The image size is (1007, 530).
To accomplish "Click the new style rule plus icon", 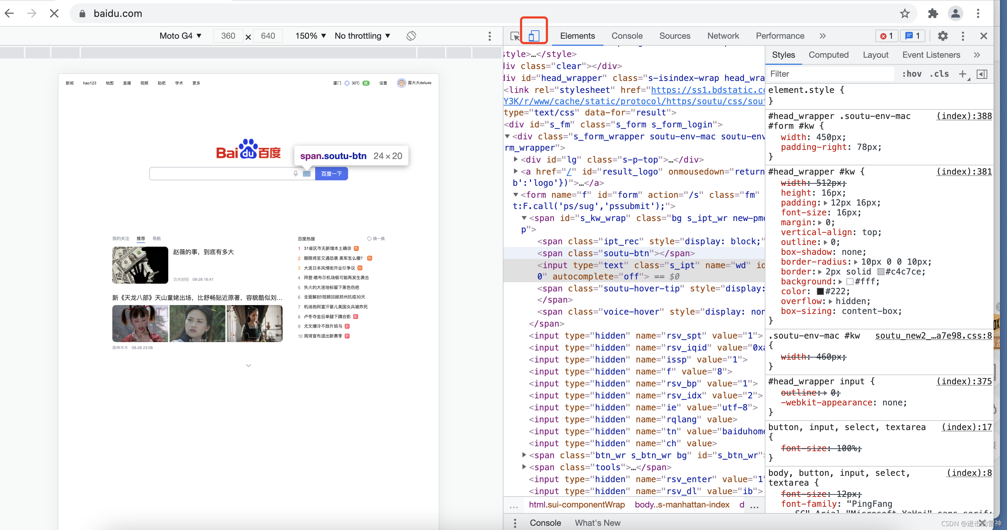I will [x=962, y=74].
